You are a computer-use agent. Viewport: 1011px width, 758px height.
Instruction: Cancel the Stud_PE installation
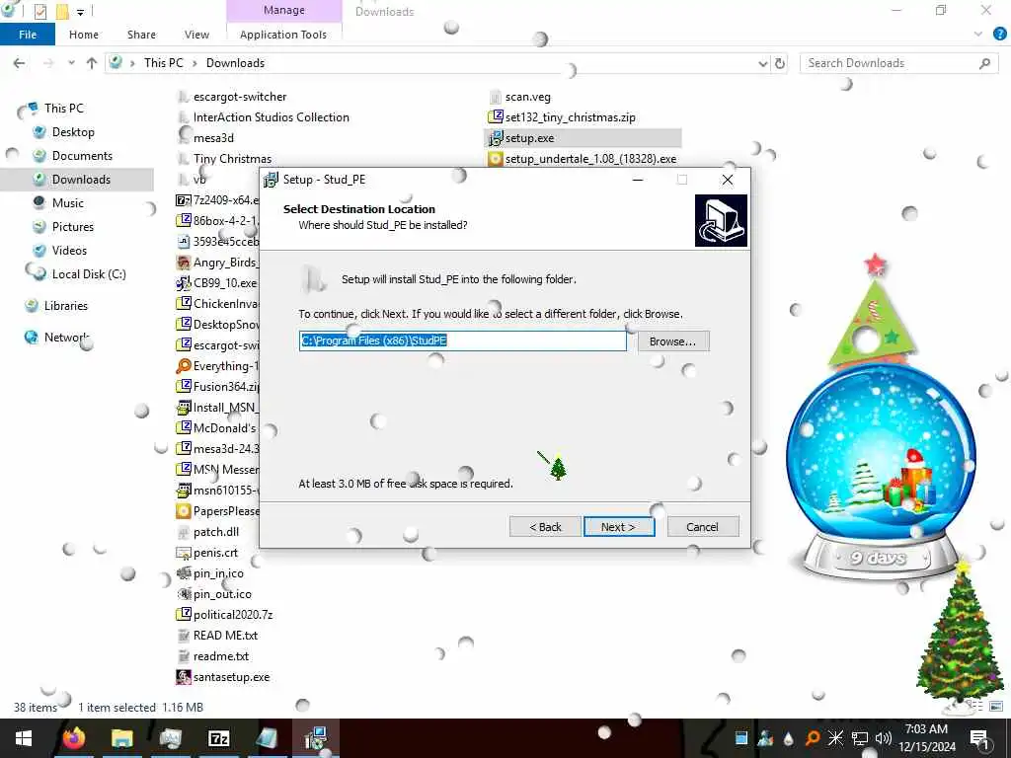703,527
